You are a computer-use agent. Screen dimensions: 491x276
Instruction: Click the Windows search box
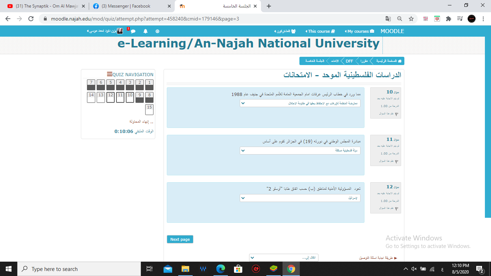(79, 269)
